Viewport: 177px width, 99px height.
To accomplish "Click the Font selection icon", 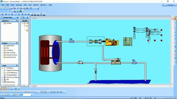I will click(2, 14).
